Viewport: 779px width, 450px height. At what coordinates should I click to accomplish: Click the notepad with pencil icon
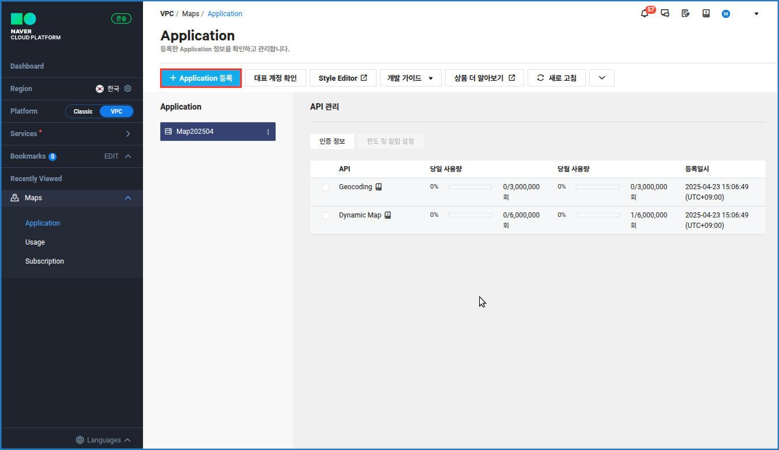point(686,13)
